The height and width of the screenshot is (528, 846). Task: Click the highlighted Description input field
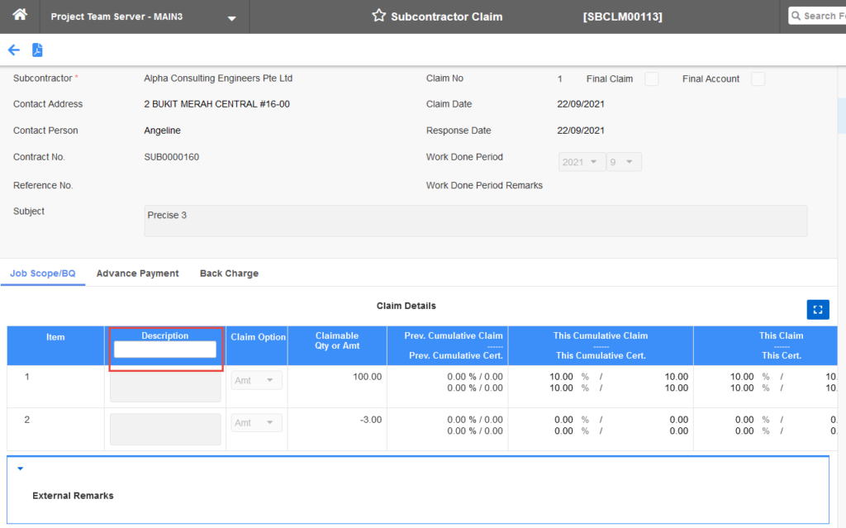164,349
